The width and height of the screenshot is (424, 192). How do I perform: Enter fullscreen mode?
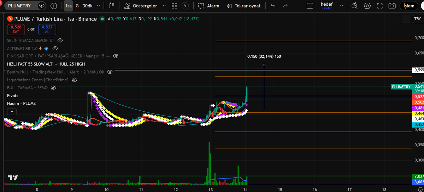coord(380,6)
